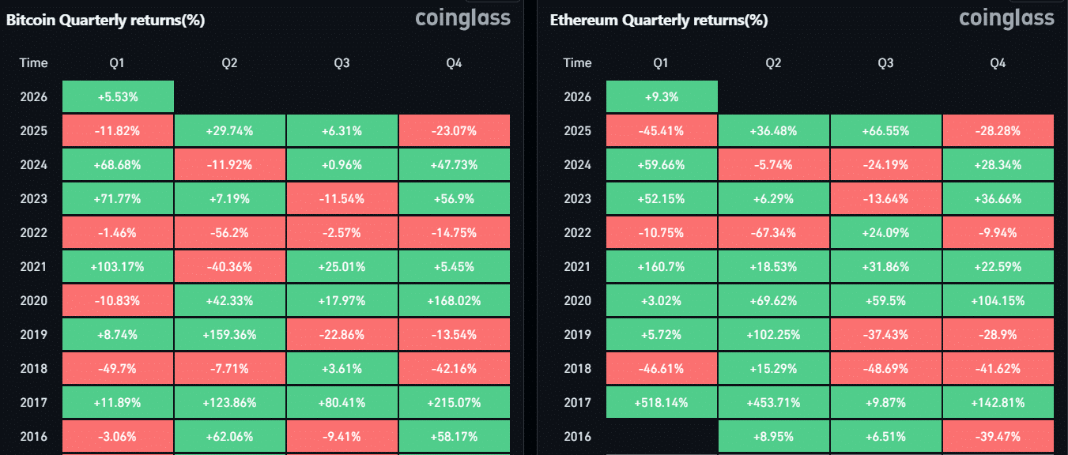The image size is (1068, 455).
Task: Click the +518.14% Ethereum 2017 Q1 cell
Action: coord(662,403)
